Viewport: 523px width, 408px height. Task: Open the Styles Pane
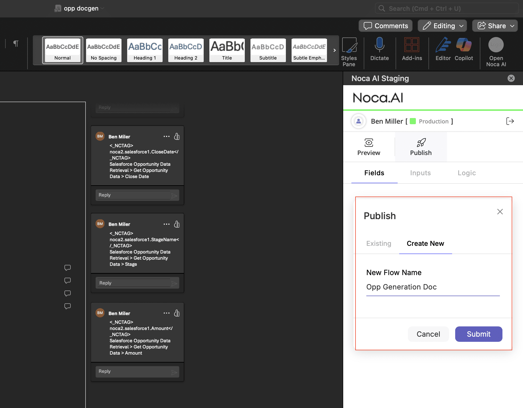click(x=349, y=52)
